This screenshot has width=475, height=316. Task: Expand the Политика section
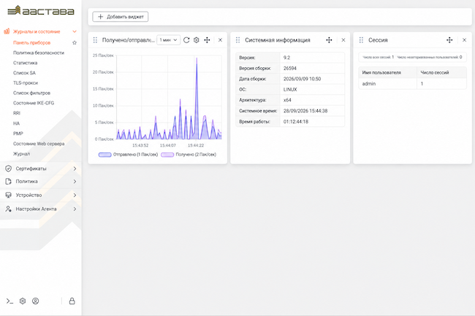[75, 182]
